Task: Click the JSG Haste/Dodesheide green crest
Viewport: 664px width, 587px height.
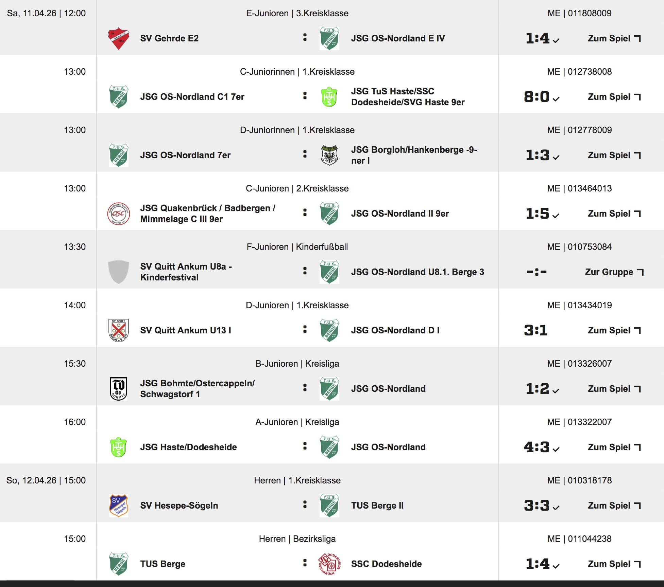Action: pos(118,447)
